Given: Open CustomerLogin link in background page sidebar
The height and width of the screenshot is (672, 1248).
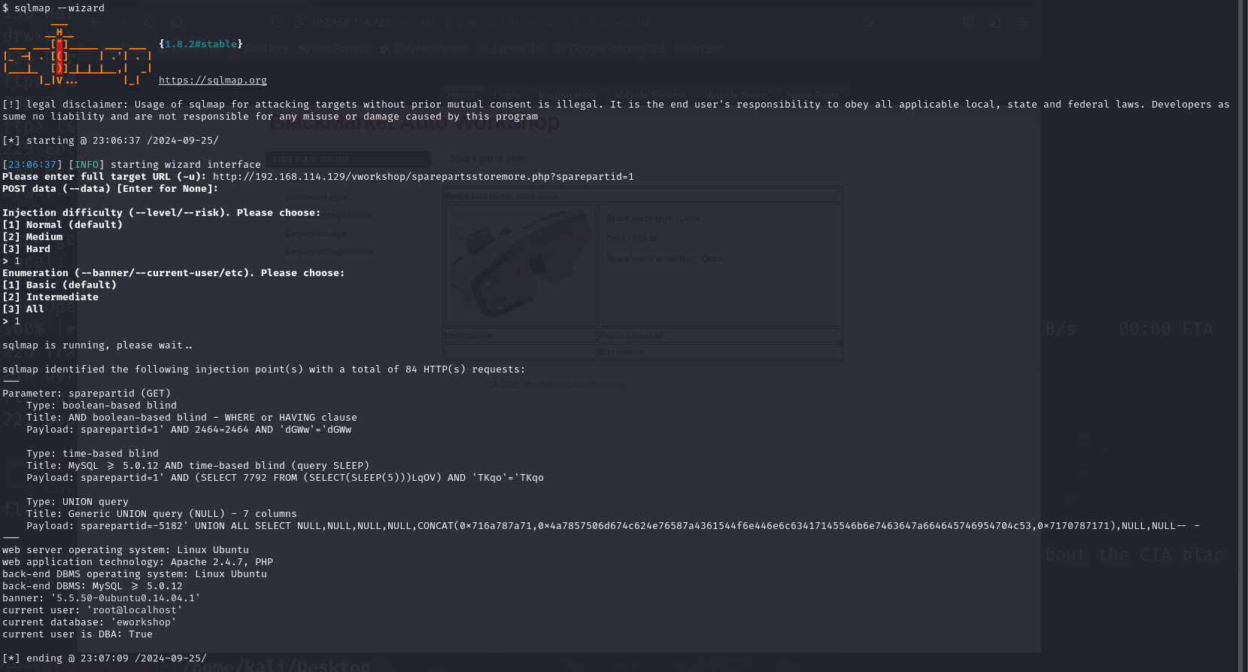Looking at the screenshot, I should click(x=316, y=197).
